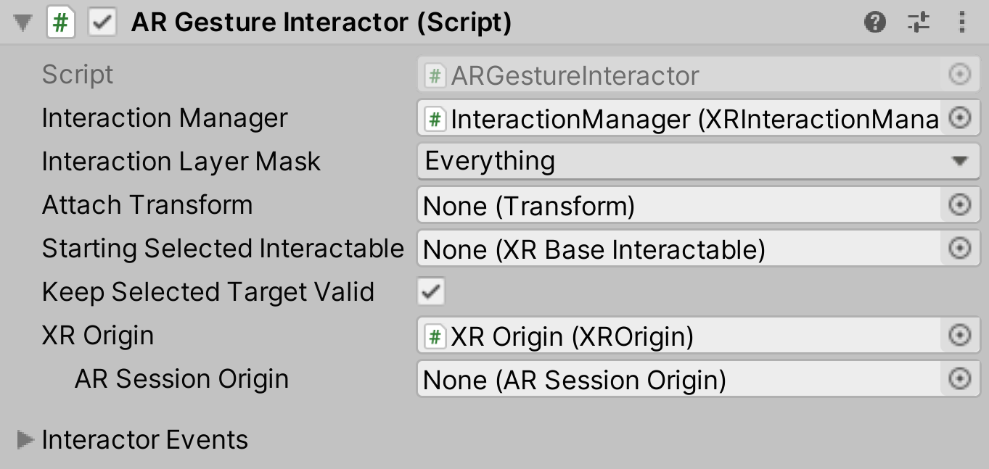Click the object picker for Attach Transform
The image size is (989, 469).
[959, 205]
